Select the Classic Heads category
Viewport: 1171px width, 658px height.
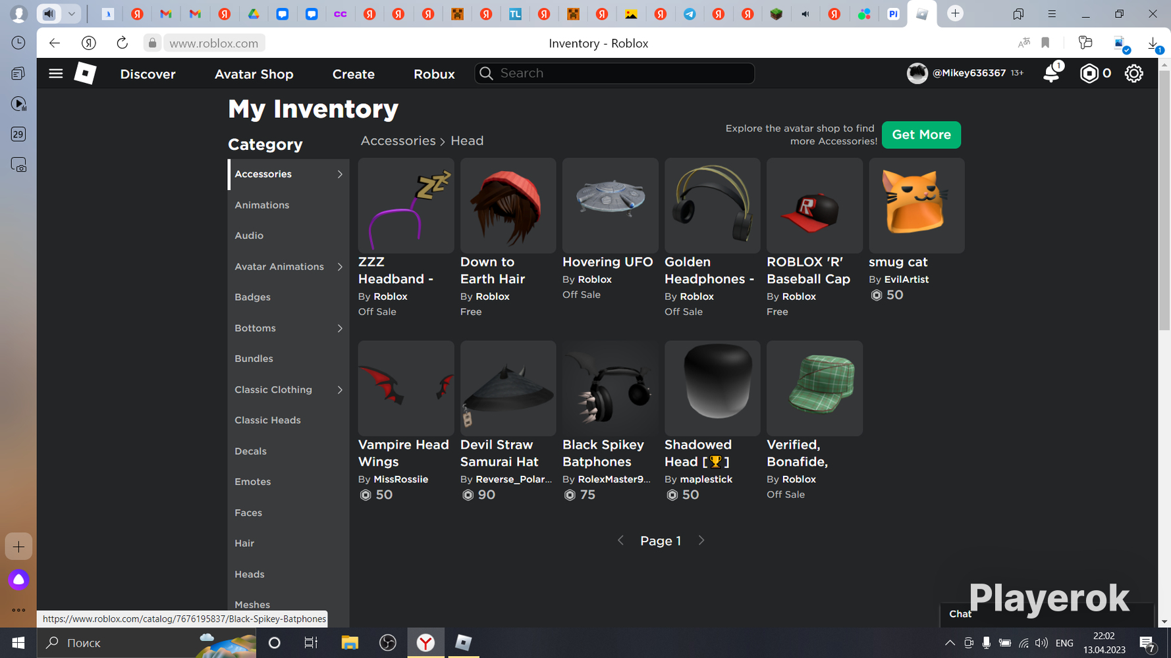point(288,420)
